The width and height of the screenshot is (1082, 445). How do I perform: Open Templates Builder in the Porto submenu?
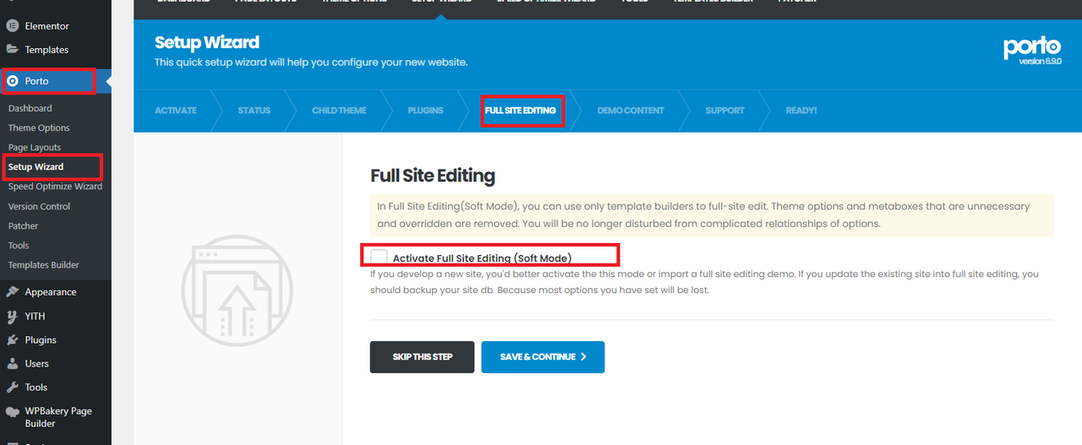click(x=44, y=264)
